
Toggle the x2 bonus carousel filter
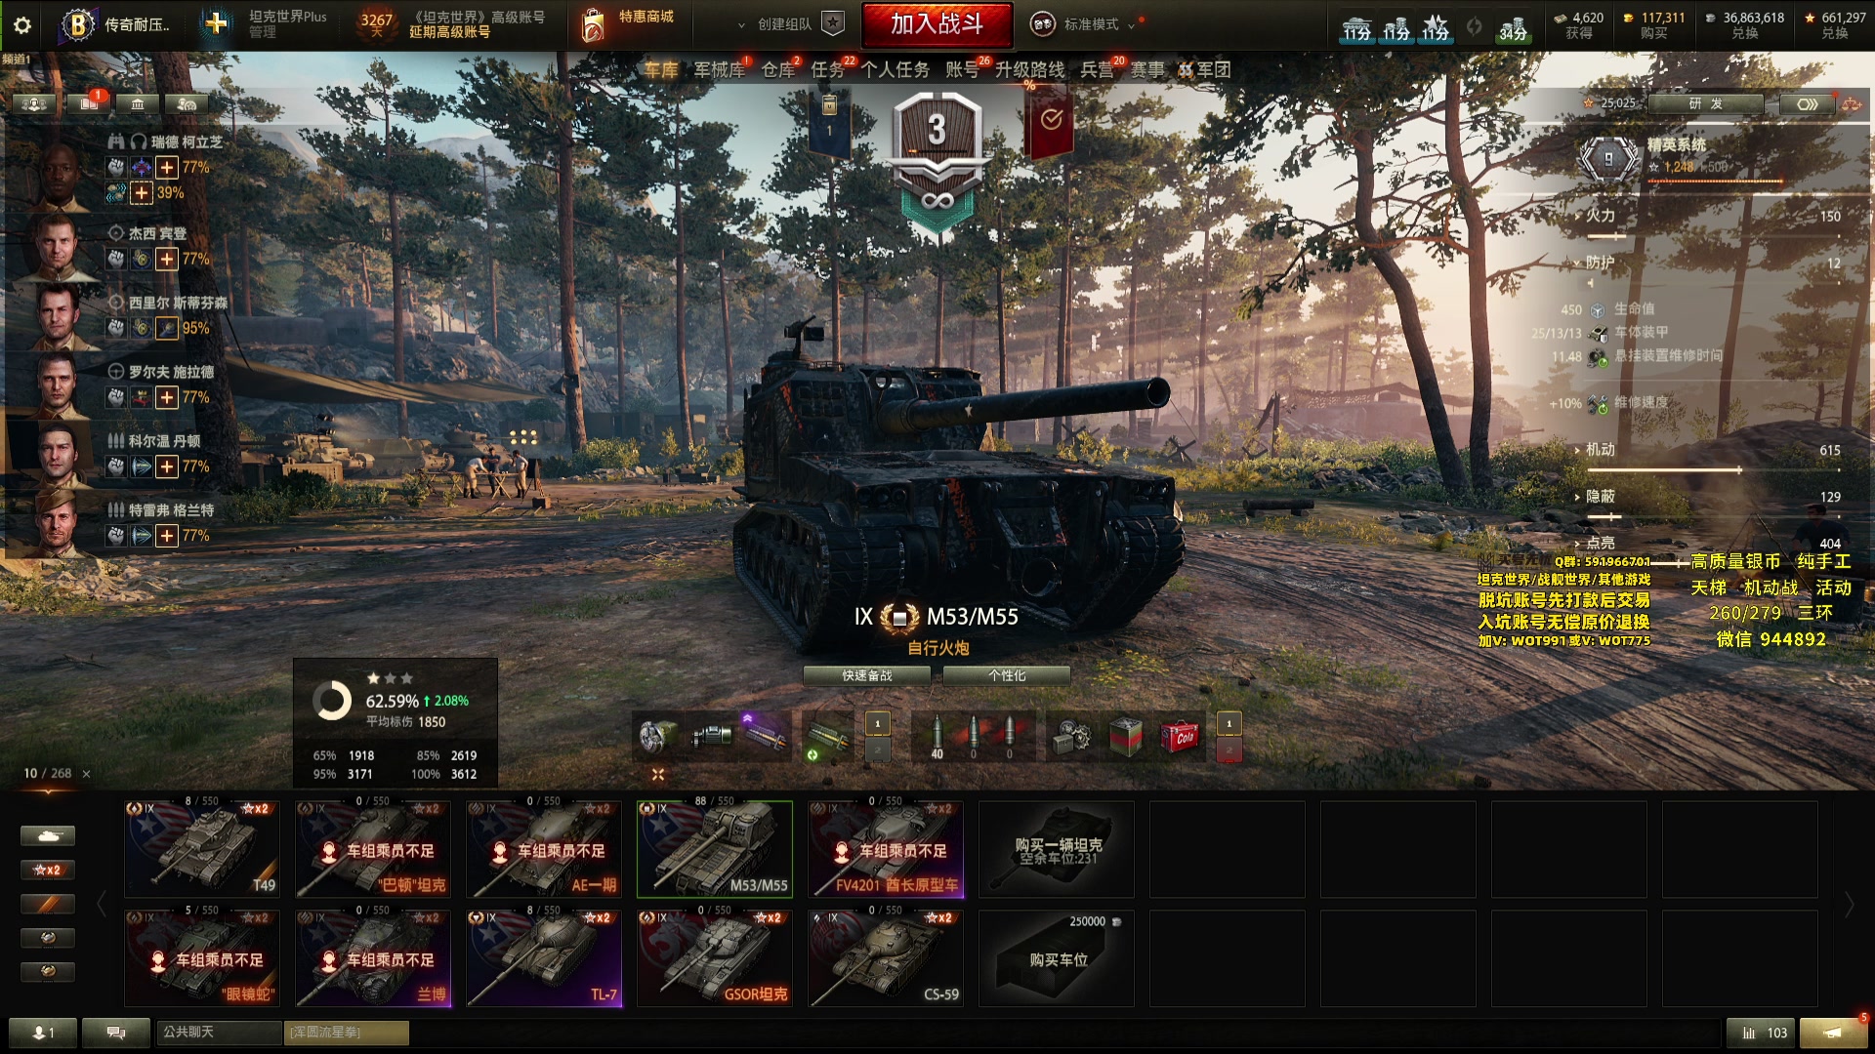48,870
